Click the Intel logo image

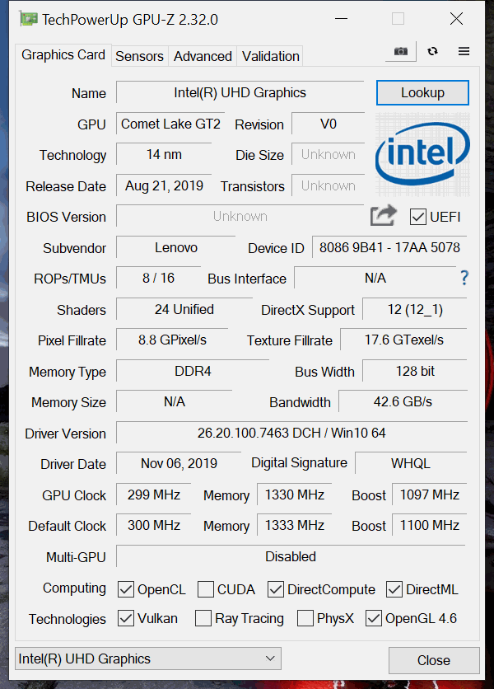point(422,154)
